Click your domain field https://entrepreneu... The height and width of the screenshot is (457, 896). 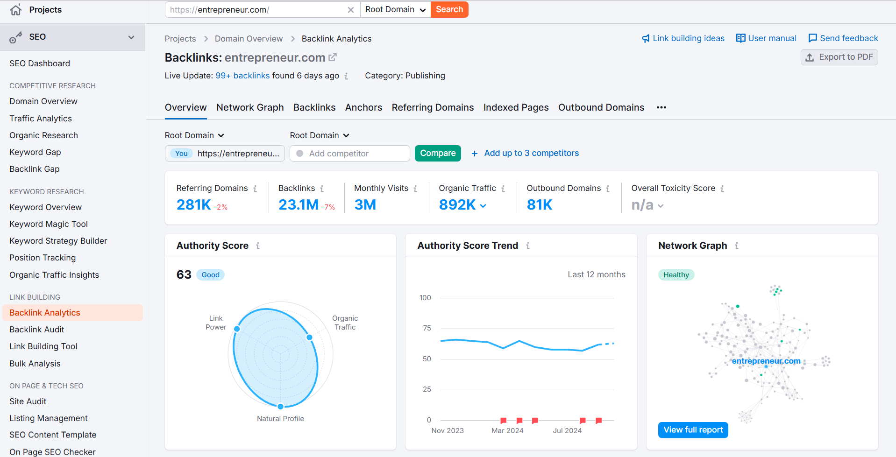click(x=225, y=154)
